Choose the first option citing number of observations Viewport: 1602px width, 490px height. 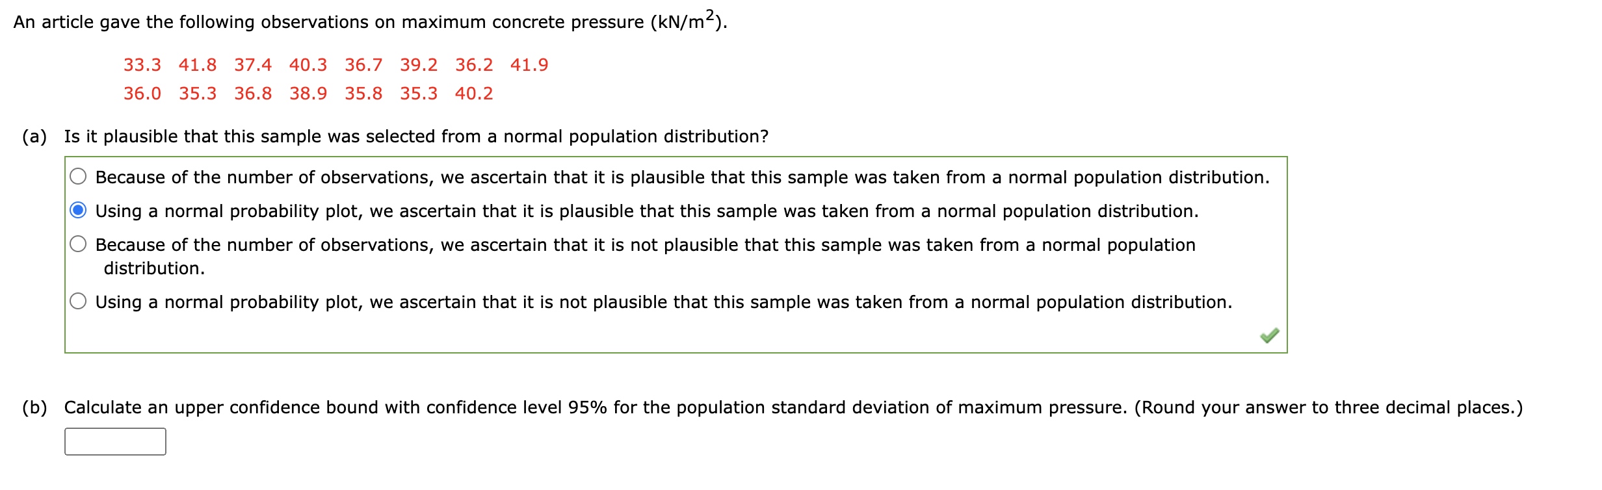tap(79, 176)
